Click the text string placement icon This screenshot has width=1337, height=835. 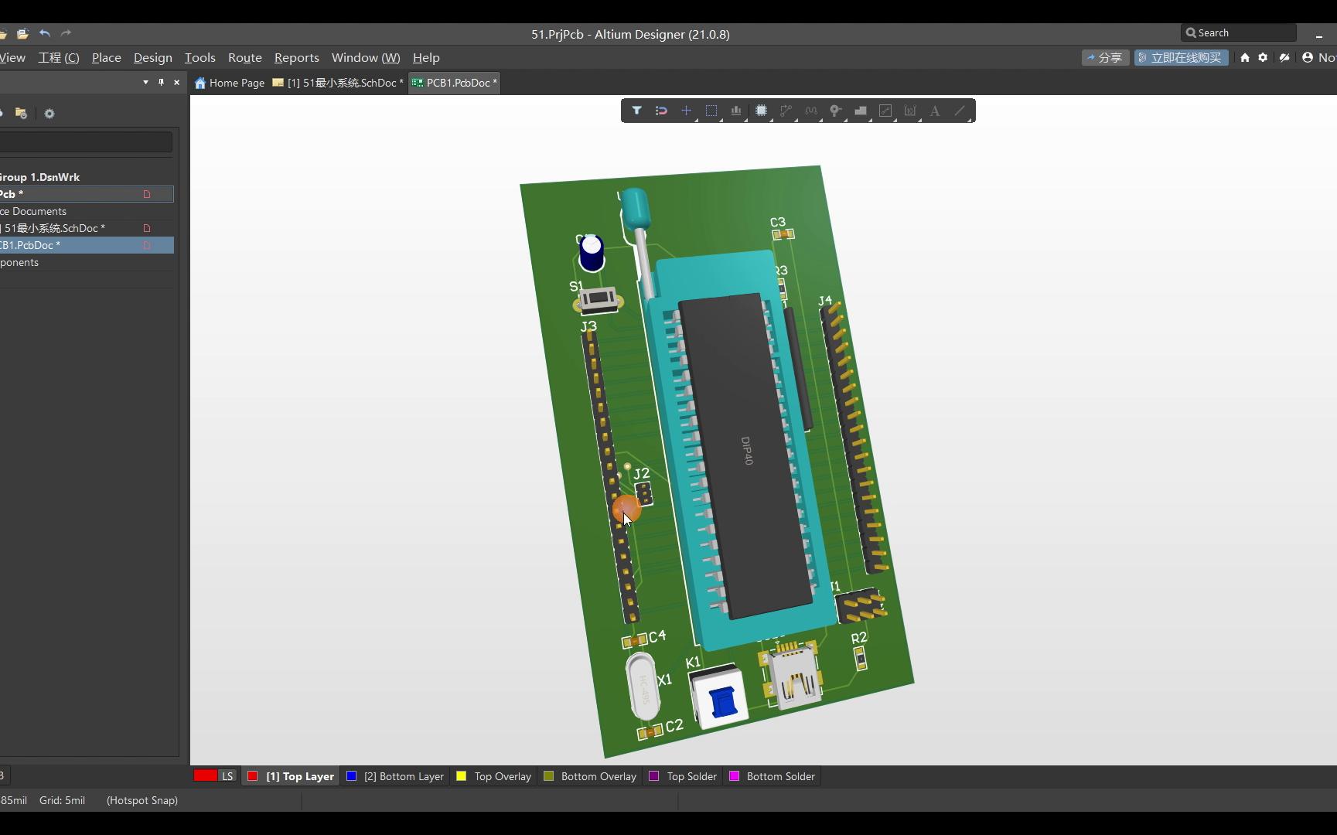(x=935, y=111)
